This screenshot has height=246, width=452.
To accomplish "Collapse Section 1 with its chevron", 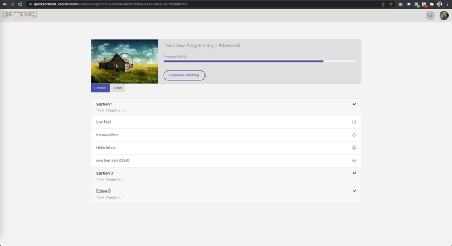I will (x=354, y=104).
